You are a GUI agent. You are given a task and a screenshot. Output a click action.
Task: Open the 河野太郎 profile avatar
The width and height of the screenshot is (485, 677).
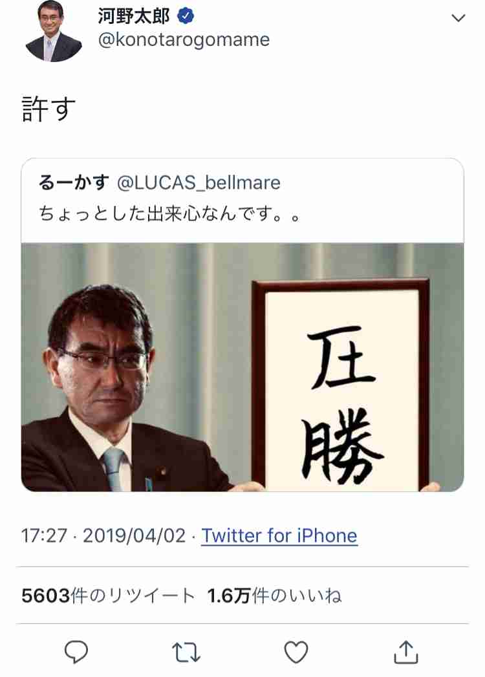pyautogui.click(x=52, y=31)
